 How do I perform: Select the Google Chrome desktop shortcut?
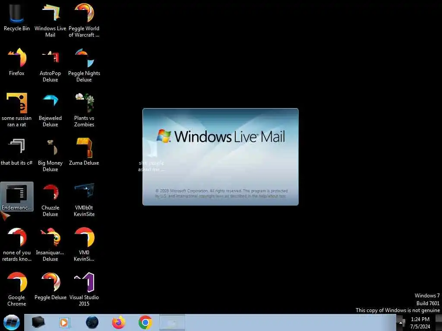point(17,289)
